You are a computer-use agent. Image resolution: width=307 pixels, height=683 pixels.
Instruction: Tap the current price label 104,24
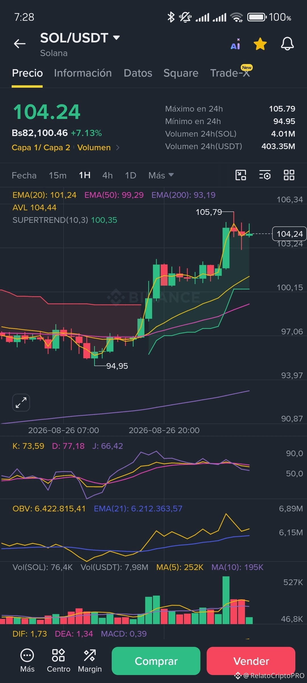click(x=289, y=234)
